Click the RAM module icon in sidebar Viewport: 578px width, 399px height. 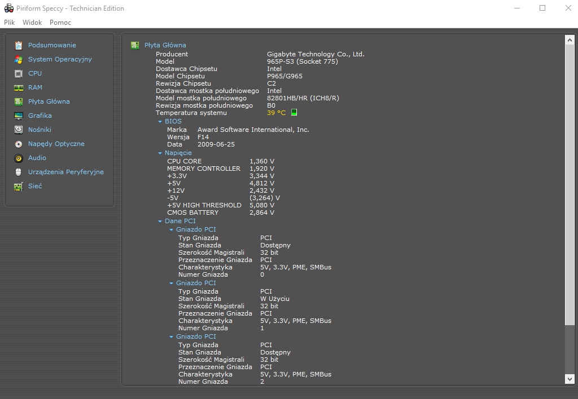pos(19,87)
